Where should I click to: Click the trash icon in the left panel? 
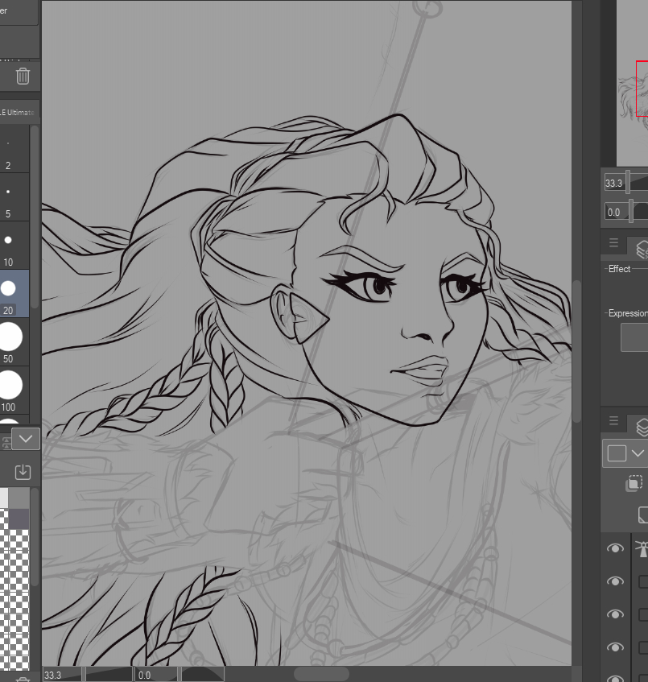point(23,76)
